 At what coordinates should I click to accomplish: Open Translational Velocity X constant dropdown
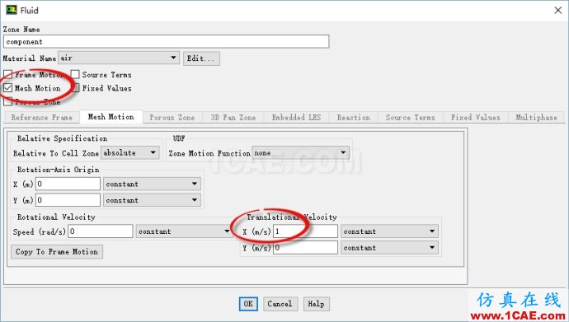(389, 231)
